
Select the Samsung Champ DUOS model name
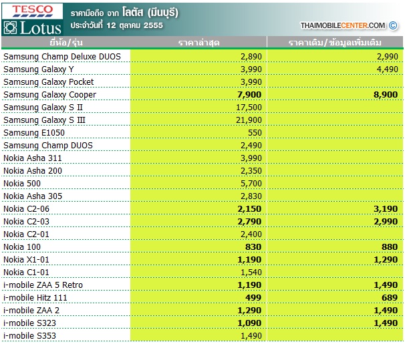[x=47, y=146]
